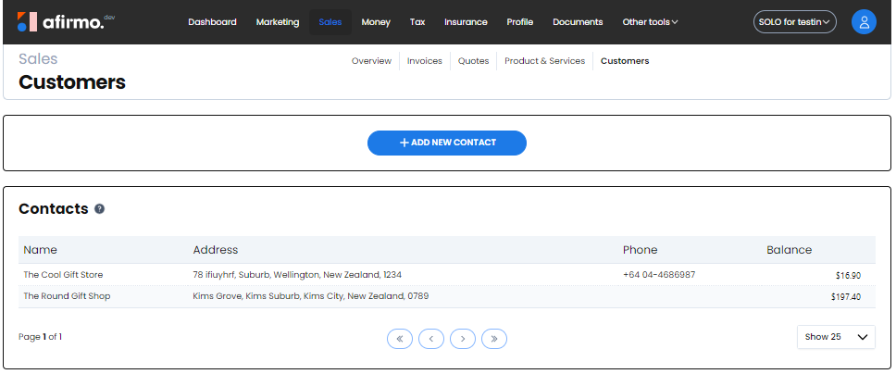Viewport: 896px width, 374px height.
Task: Open the Money menu item
Action: 376,22
